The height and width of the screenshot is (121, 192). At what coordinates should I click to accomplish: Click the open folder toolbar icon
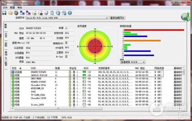click(x=10, y=13)
